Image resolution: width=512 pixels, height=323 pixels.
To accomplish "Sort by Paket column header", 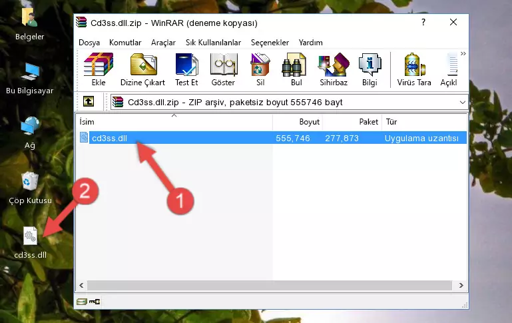I will pos(352,122).
